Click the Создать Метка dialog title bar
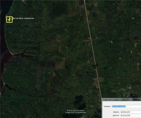 coord(121,100)
